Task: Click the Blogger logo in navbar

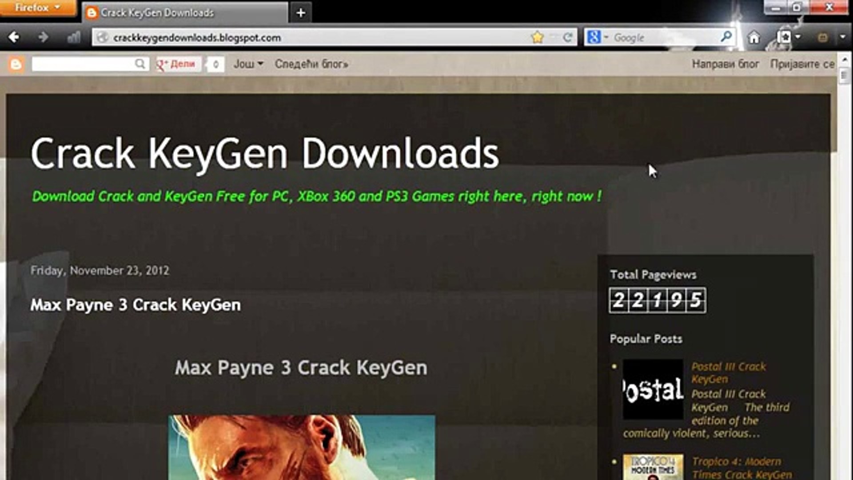Action: point(16,64)
